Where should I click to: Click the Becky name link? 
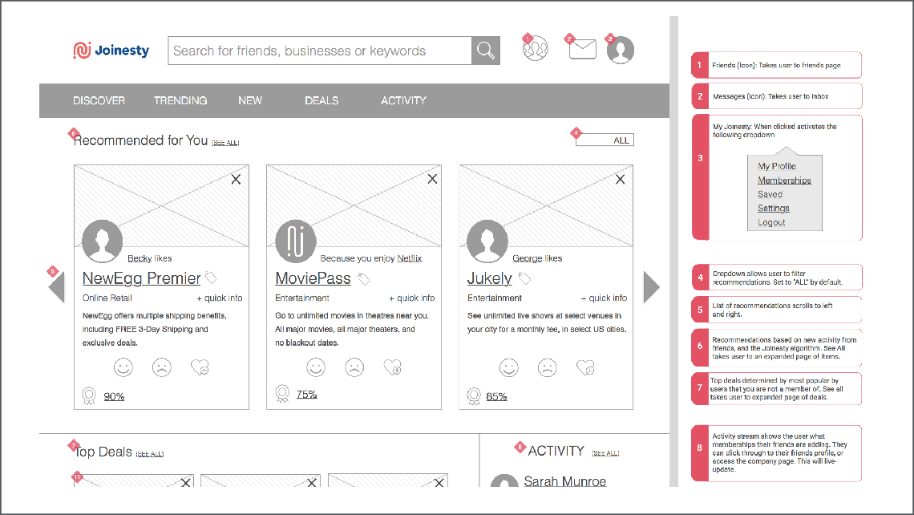click(x=140, y=258)
